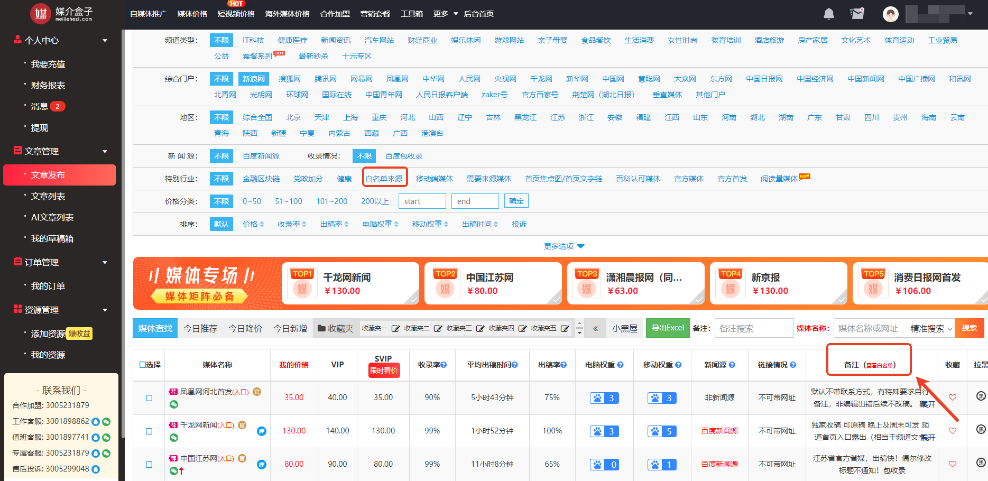Select 新浪网 in 综合门户 filter
The width and height of the screenshot is (988, 481).
[x=254, y=79]
